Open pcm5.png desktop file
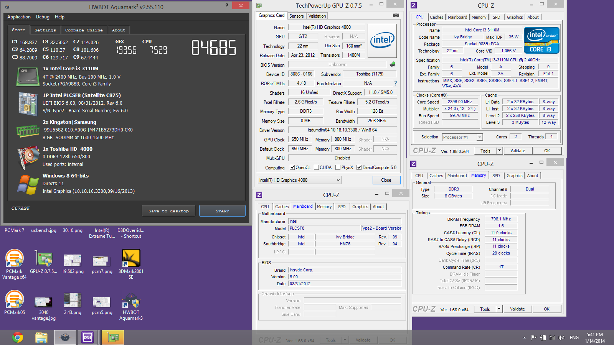614x345 pixels. click(x=102, y=306)
